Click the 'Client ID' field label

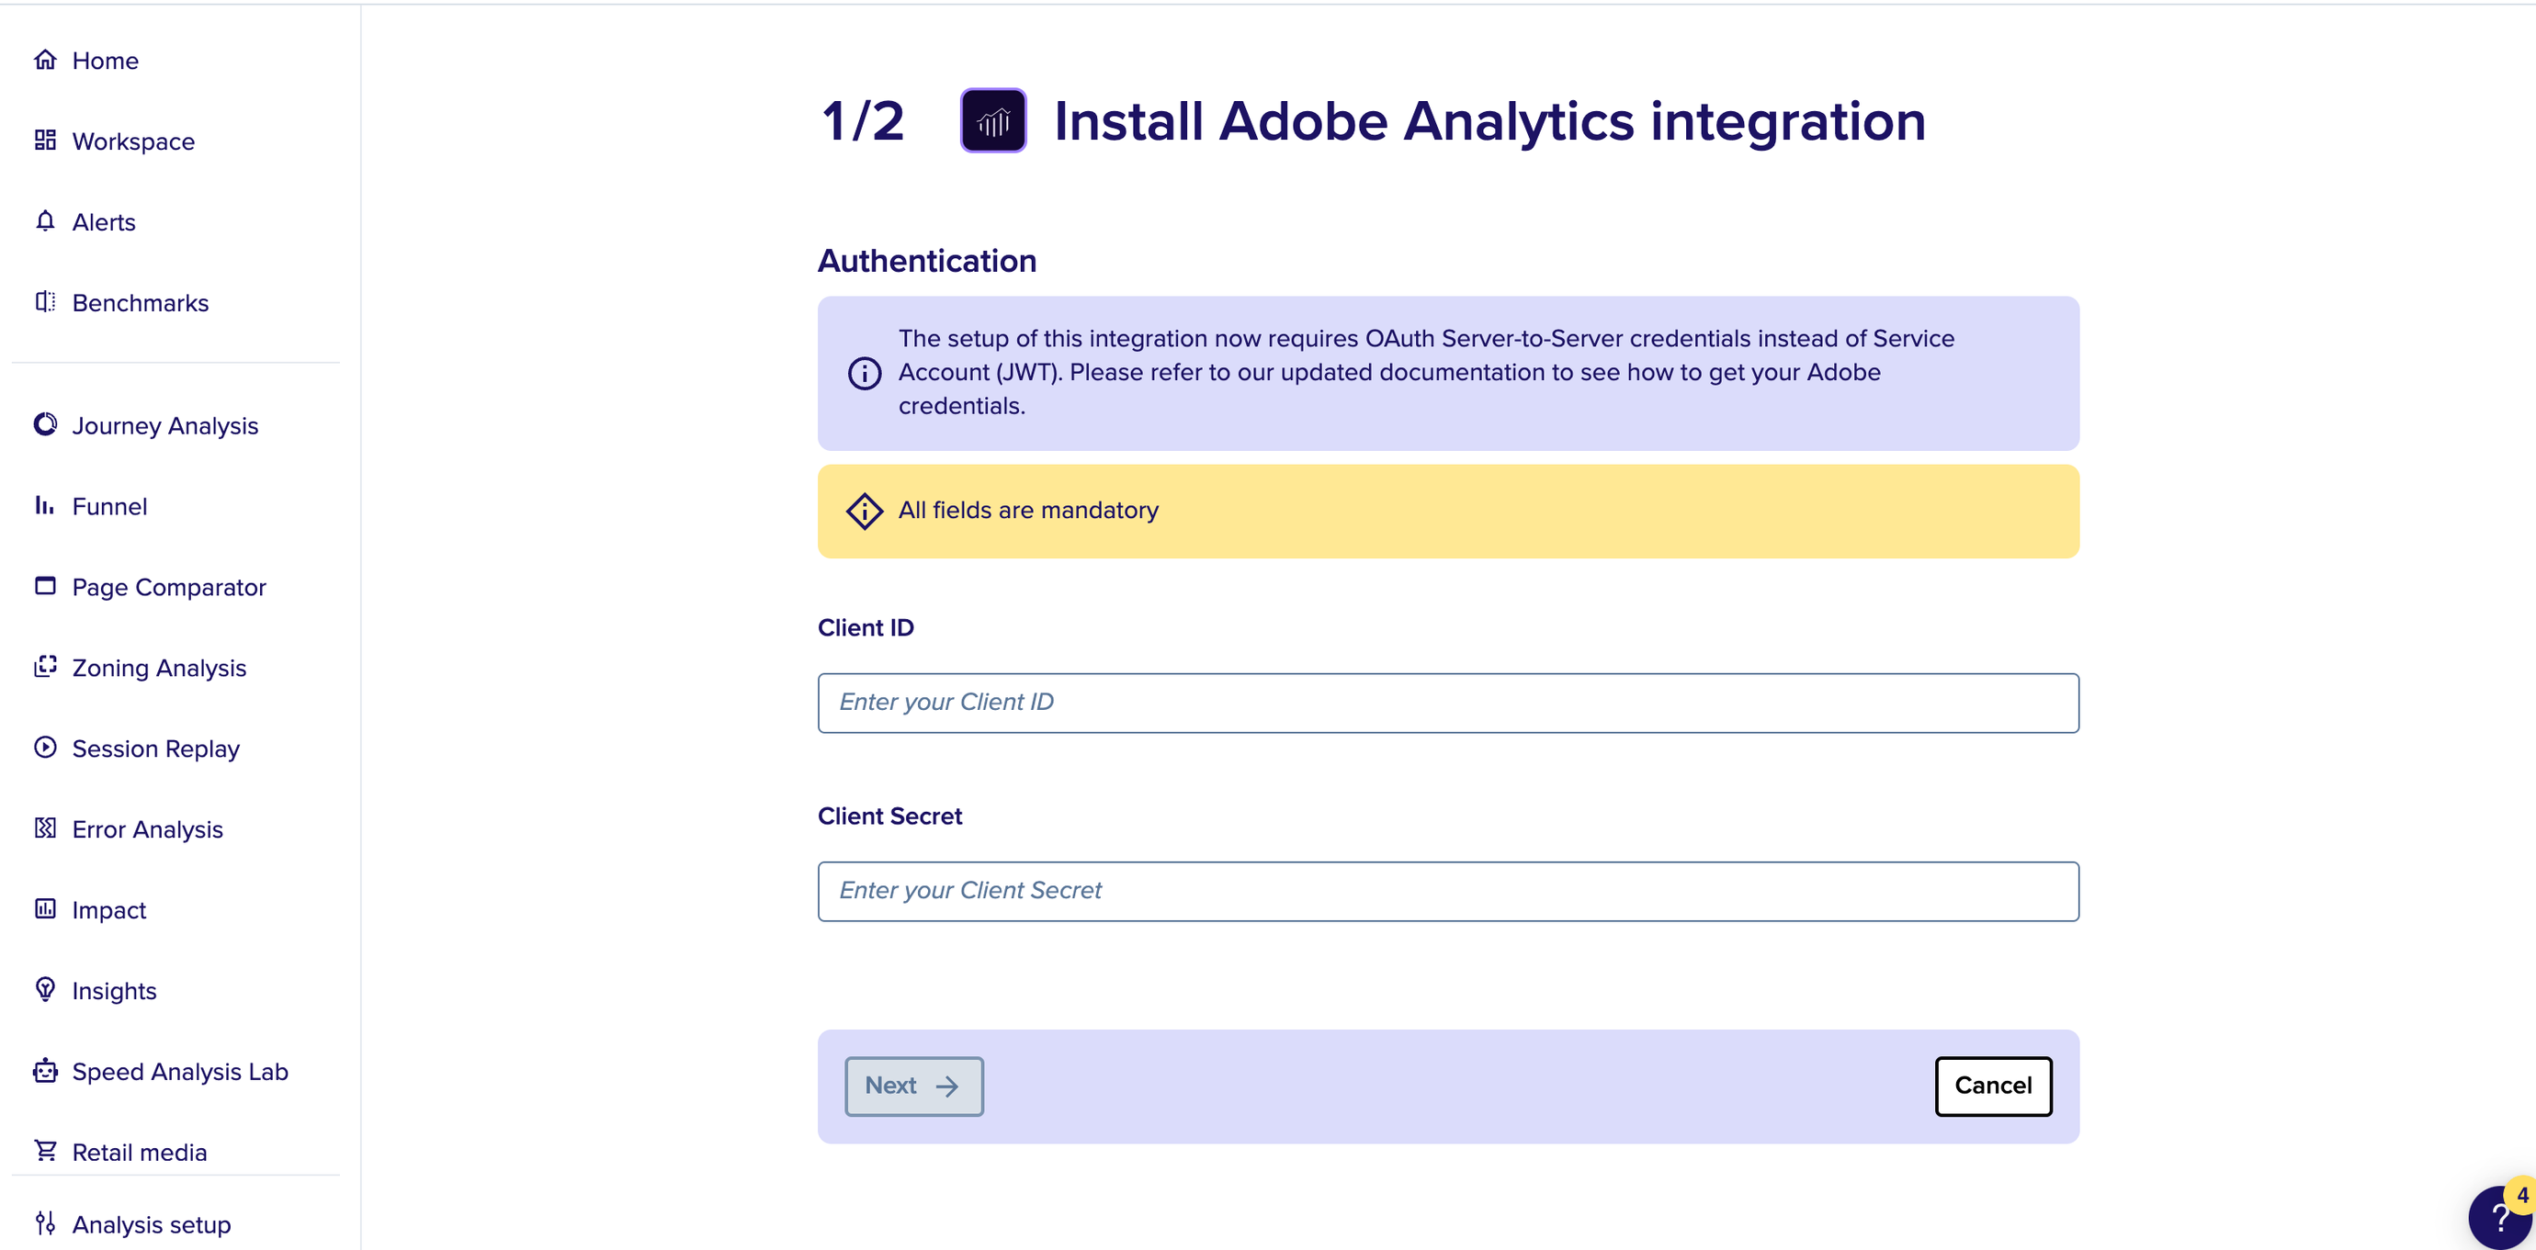866,627
